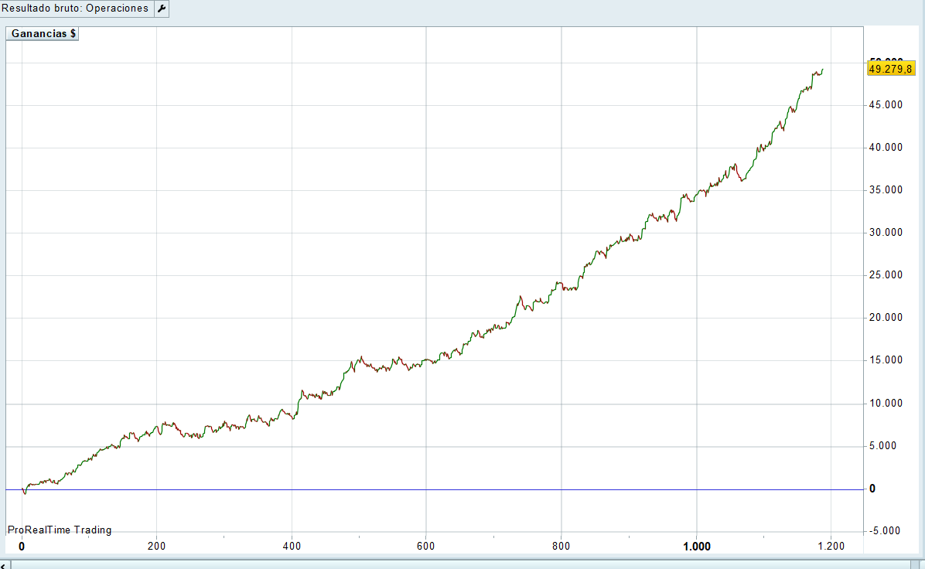Select the Resultado bruto: Operaciones title

[75, 9]
